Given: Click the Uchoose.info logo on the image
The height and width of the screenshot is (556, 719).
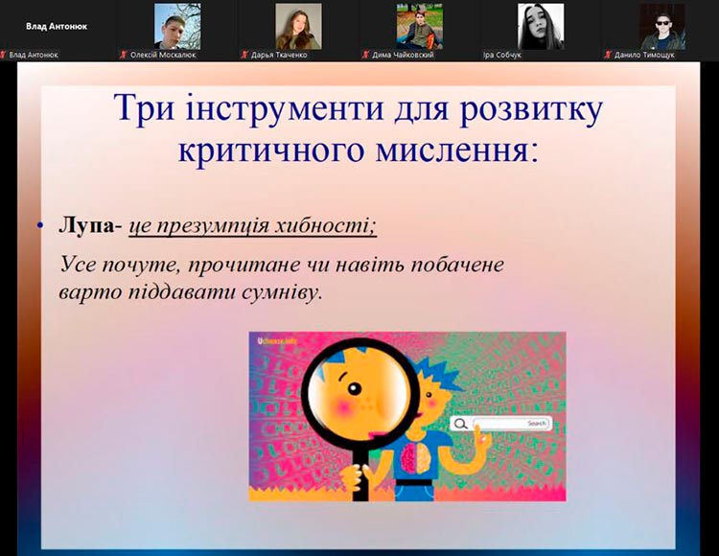Looking at the screenshot, I should 278,340.
